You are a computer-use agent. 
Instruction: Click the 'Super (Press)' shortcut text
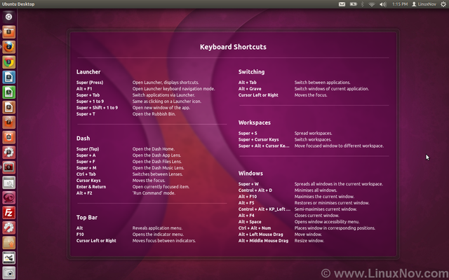pos(90,83)
